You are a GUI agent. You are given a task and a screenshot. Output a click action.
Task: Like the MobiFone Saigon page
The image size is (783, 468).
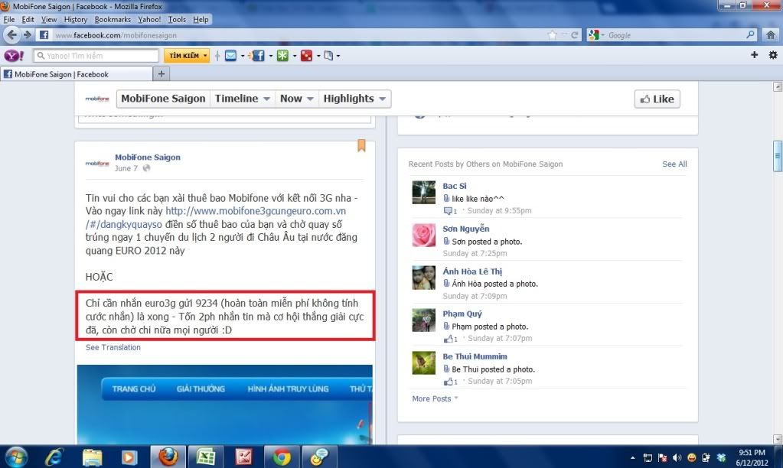tap(657, 99)
